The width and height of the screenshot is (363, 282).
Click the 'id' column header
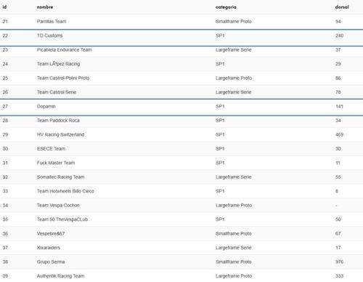coord(4,7)
